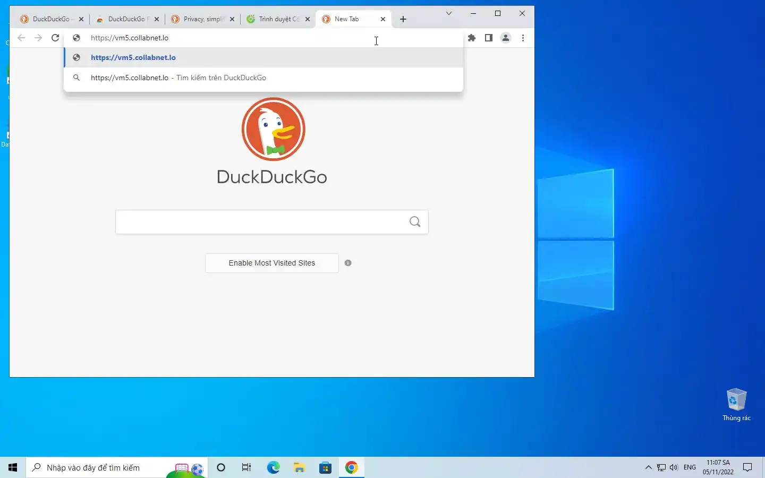This screenshot has height=478, width=765.
Task: Open network status tray icon
Action: [661, 467]
